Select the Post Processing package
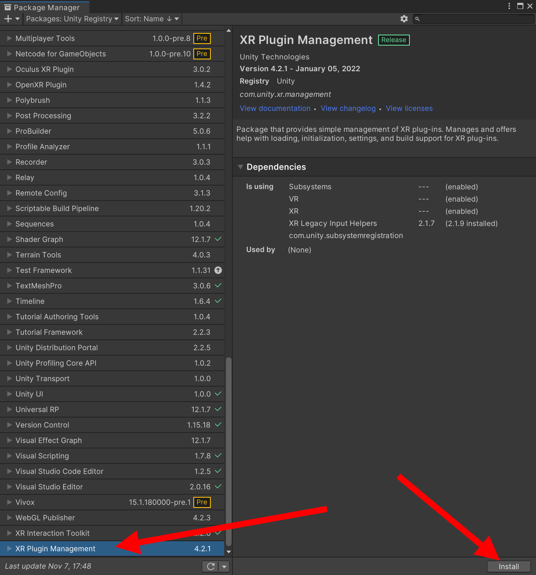Image resolution: width=536 pixels, height=575 pixels. pos(112,116)
